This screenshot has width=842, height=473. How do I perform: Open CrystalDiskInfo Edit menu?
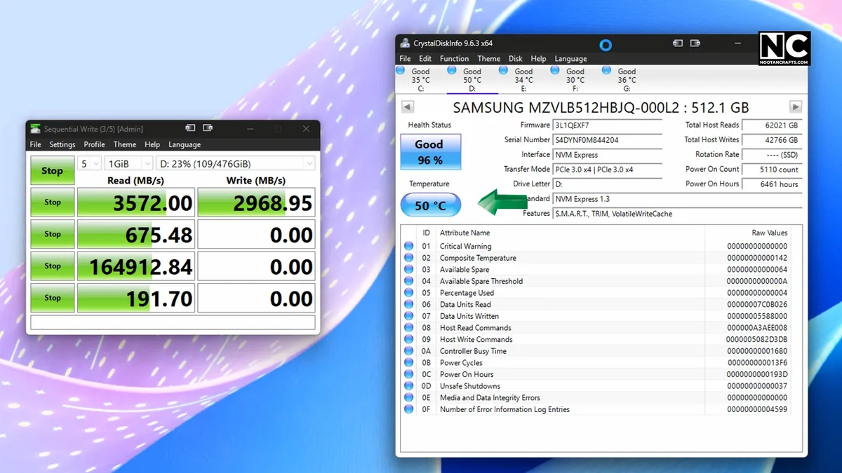(425, 59)
